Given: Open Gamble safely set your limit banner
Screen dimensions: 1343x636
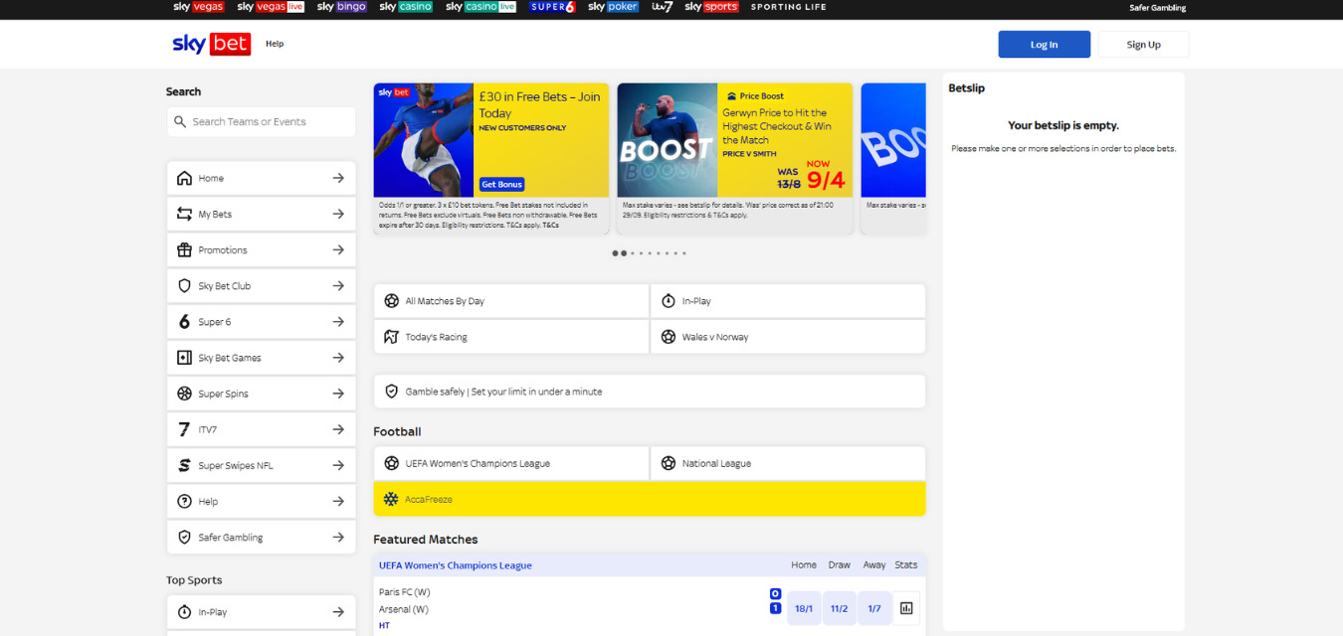Looking at the screenshot, I should pos(650,392).
